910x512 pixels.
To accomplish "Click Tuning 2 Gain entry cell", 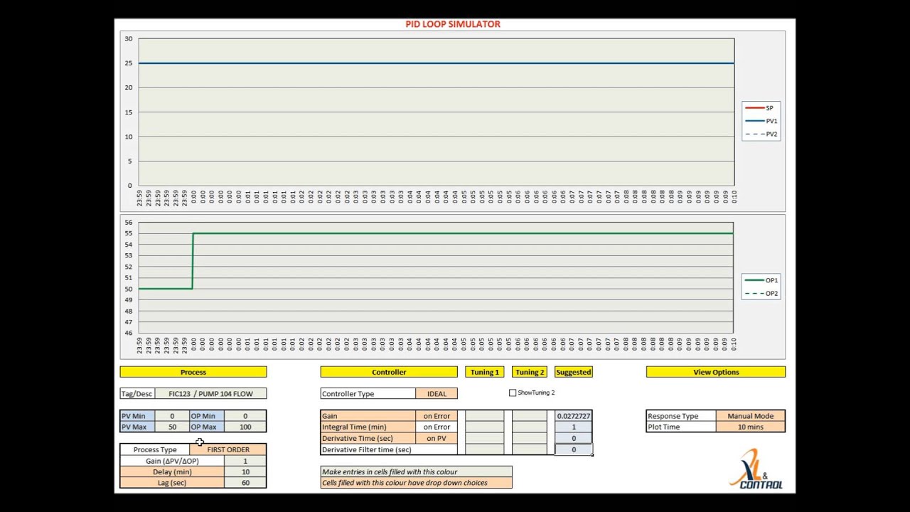I will (x=530, y=416).
